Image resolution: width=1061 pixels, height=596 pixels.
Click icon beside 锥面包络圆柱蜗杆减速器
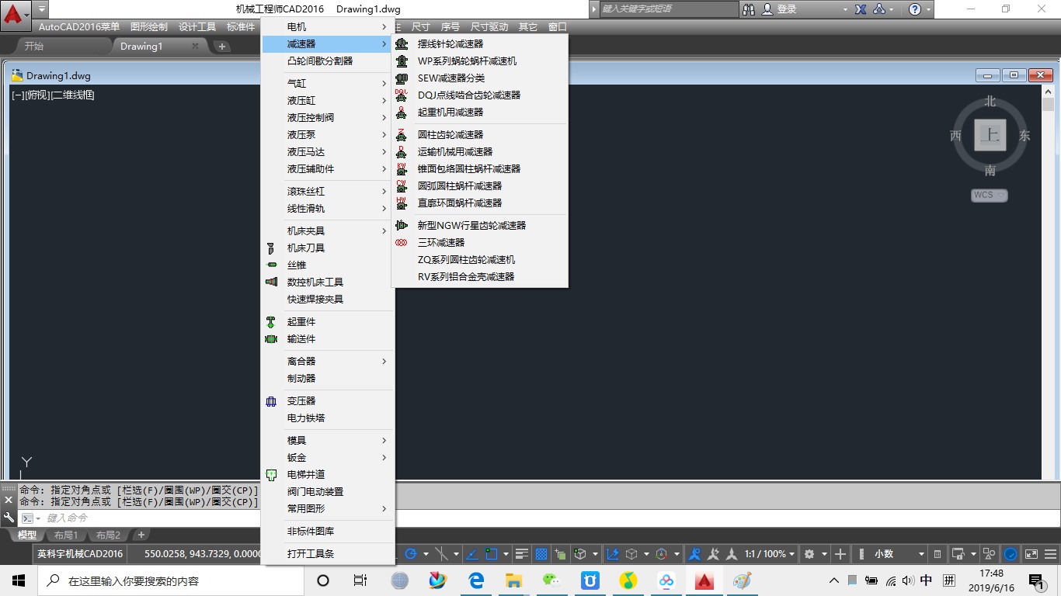click(402, 169)
